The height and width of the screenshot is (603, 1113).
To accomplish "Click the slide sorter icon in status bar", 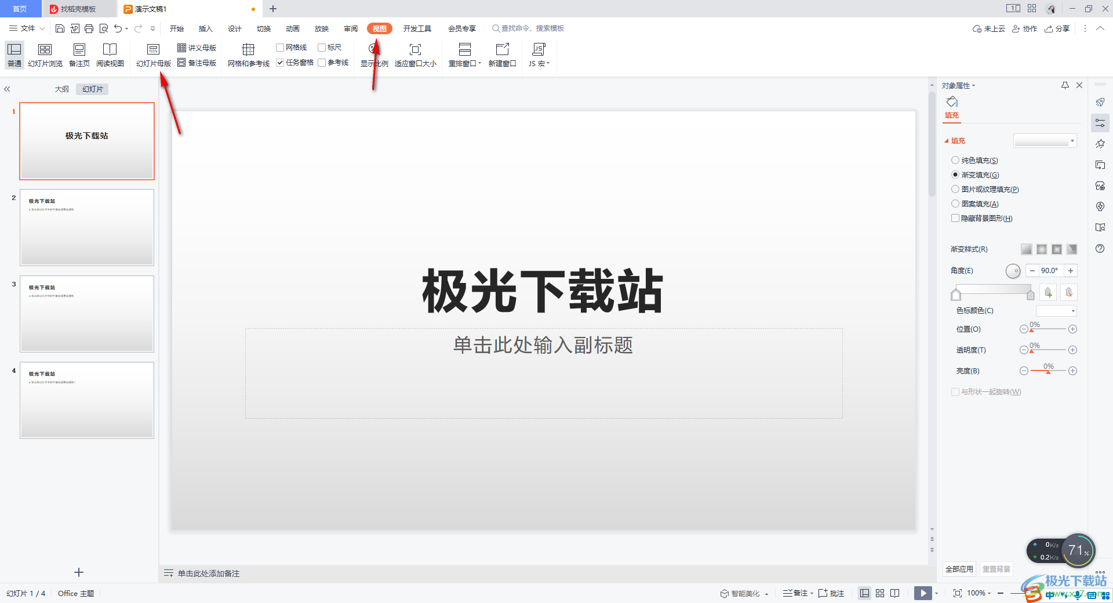I will coord(880,593).
